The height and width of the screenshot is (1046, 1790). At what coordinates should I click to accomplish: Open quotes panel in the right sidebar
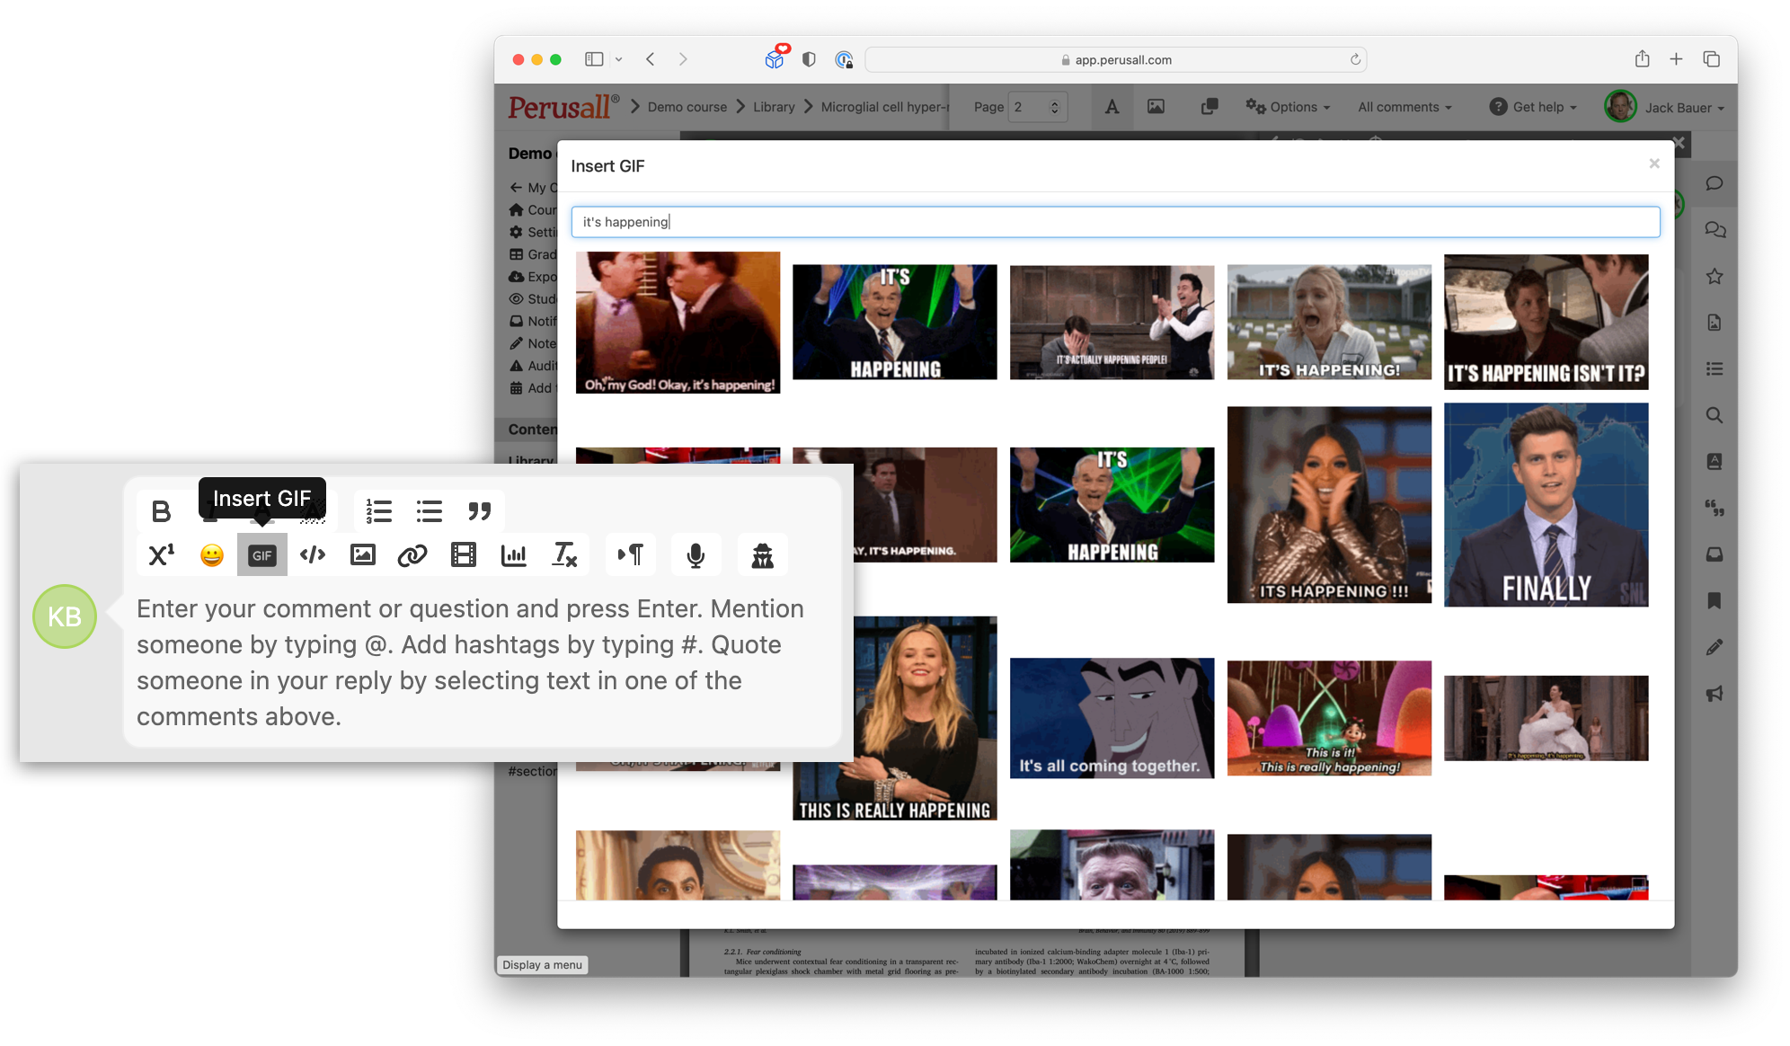click(x=1715, y=508)
